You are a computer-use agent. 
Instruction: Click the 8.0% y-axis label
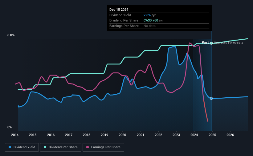(11, 35)
